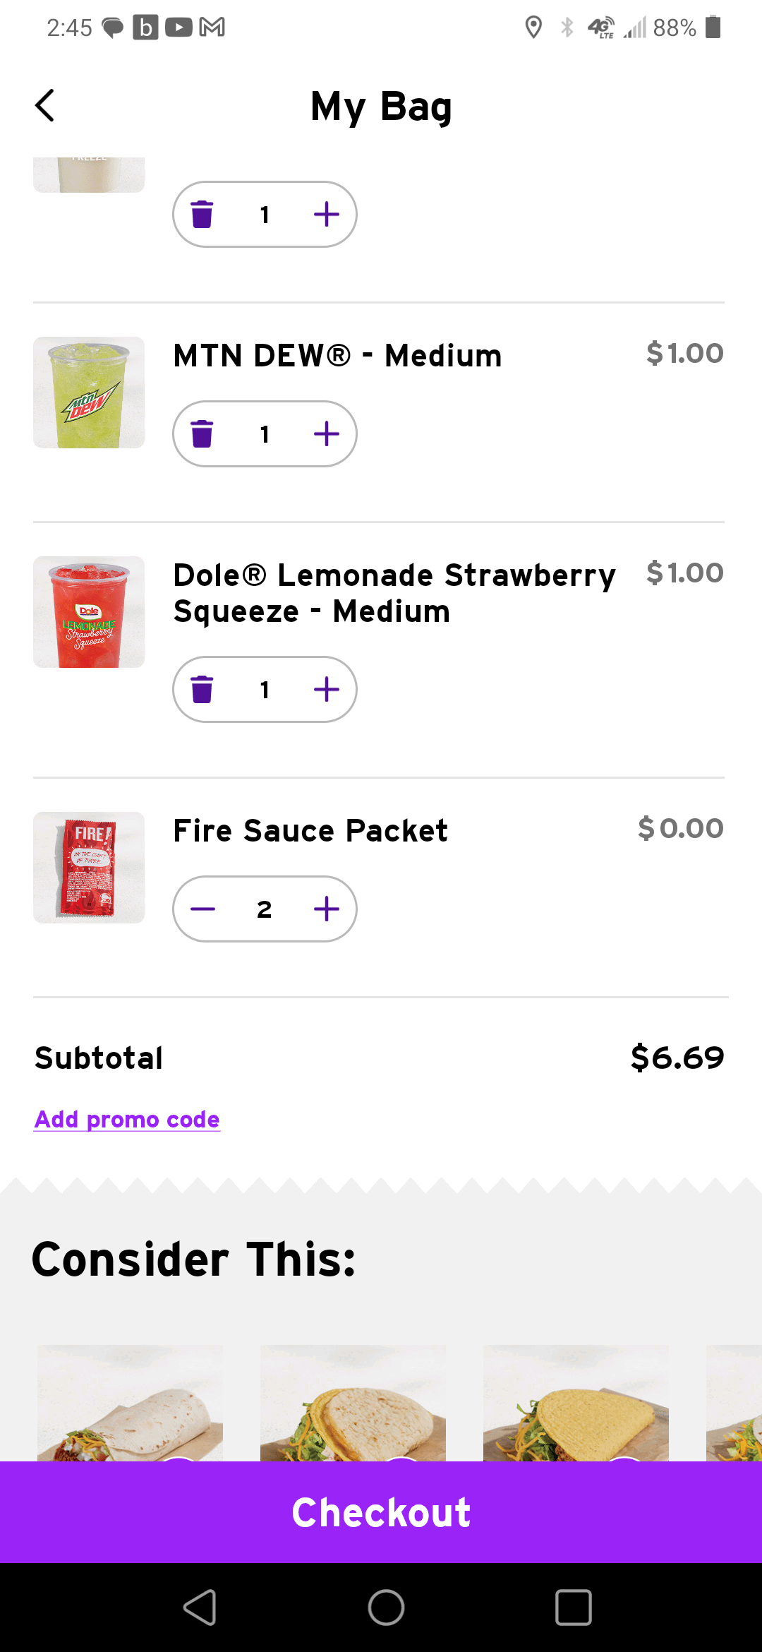Add another Dole Lemonade Strawberry Squeeze
The height and width of the screenshot is (1652, 762).
[326, 689]
